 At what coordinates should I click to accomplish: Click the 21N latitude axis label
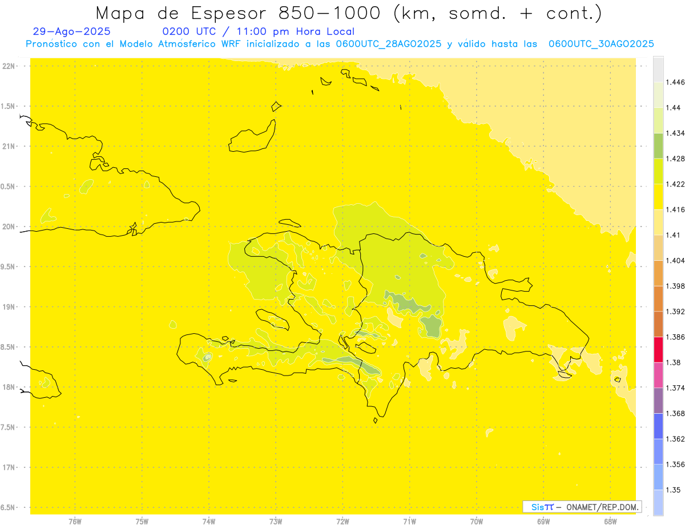(x=9, y=146)
